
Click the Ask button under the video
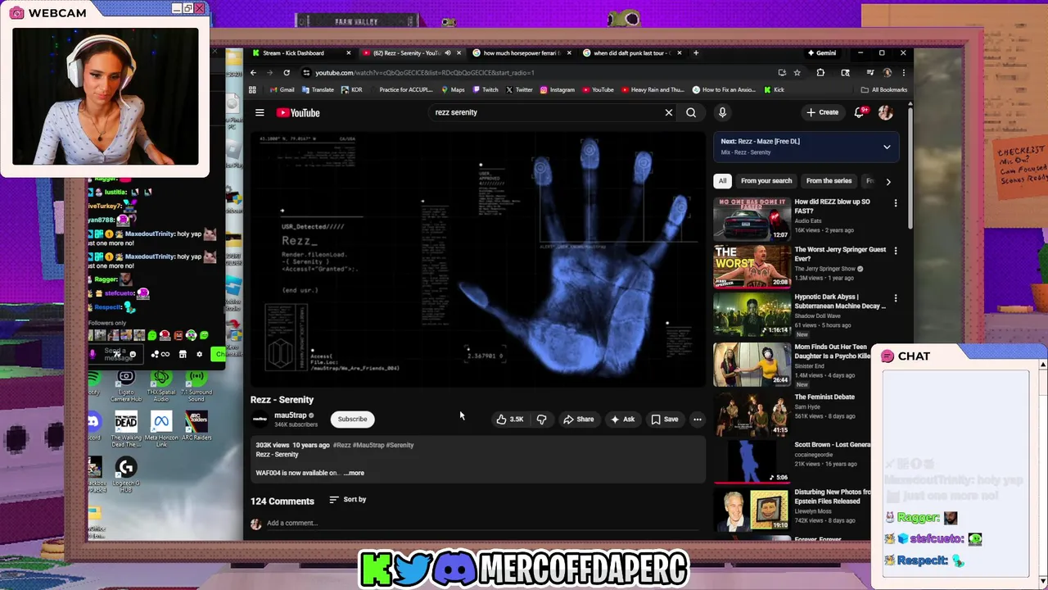click(x=622, y=419)
